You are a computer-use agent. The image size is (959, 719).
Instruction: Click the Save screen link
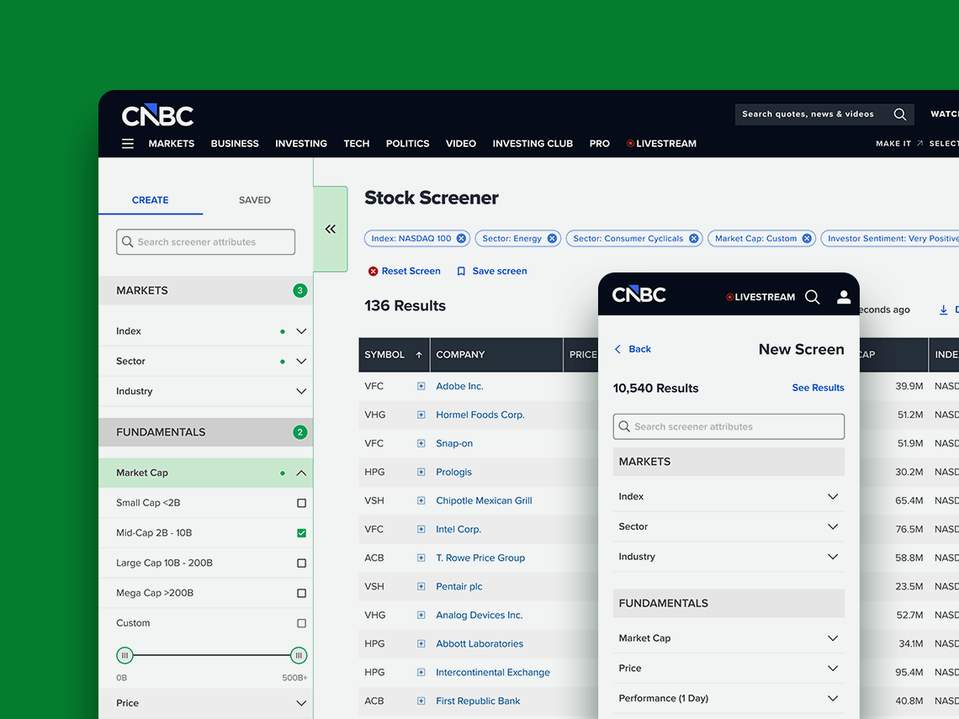500,271
